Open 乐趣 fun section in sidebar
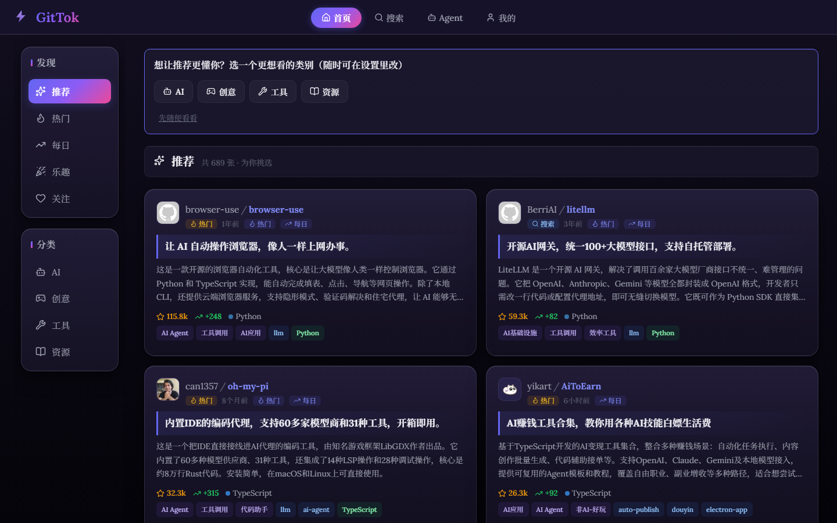Screen dimensions: 837x523 [x=70, y=171]
